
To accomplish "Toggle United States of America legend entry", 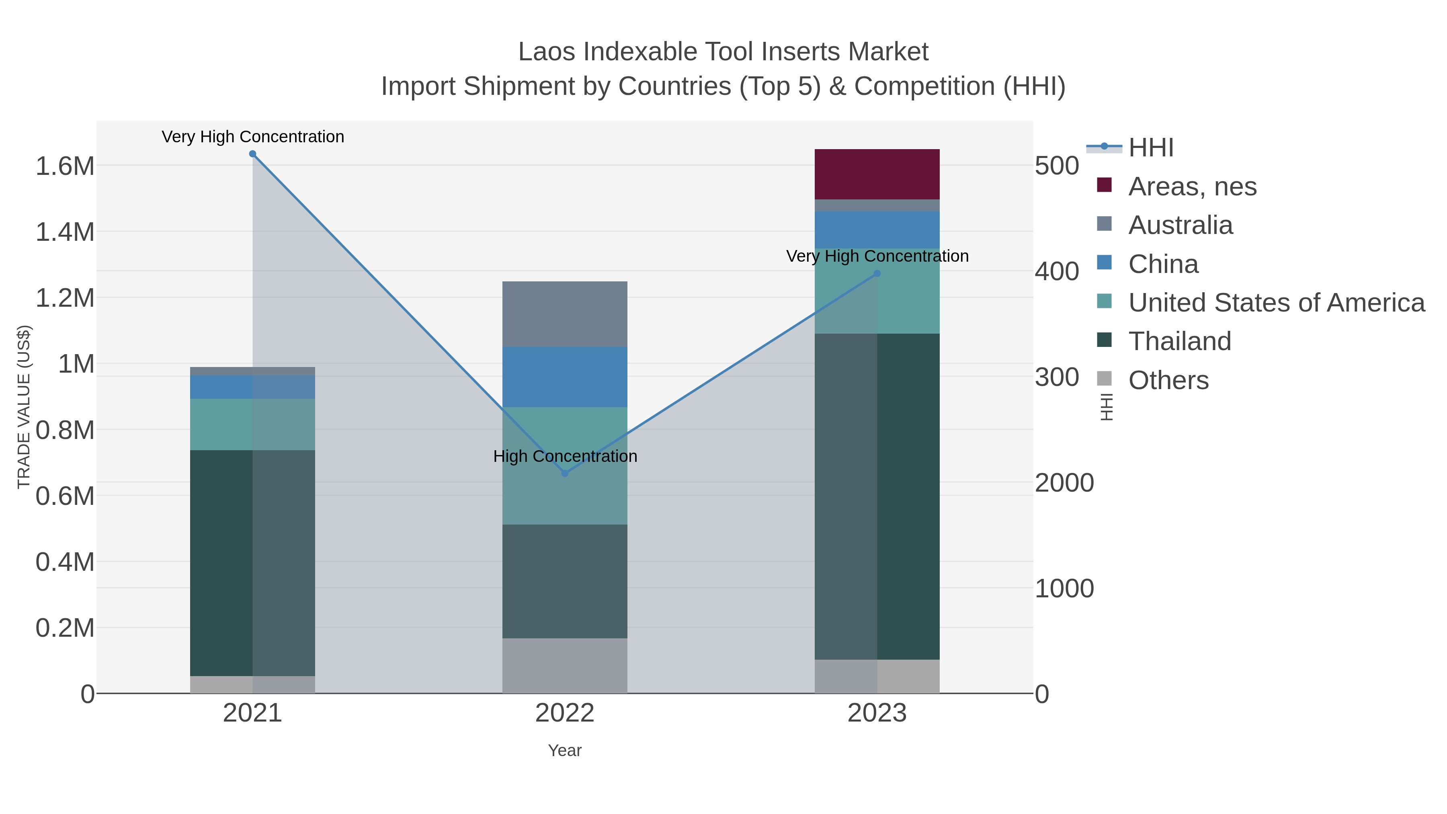I will pos(1261,303).
